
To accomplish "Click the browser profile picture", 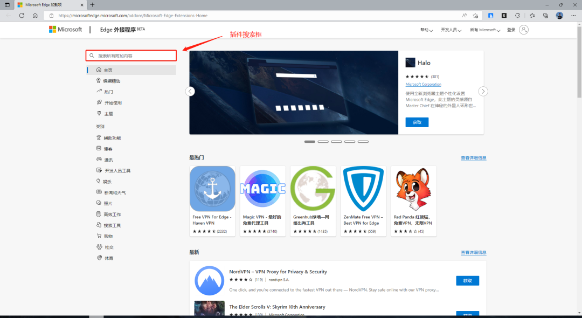I will [559, 16].
